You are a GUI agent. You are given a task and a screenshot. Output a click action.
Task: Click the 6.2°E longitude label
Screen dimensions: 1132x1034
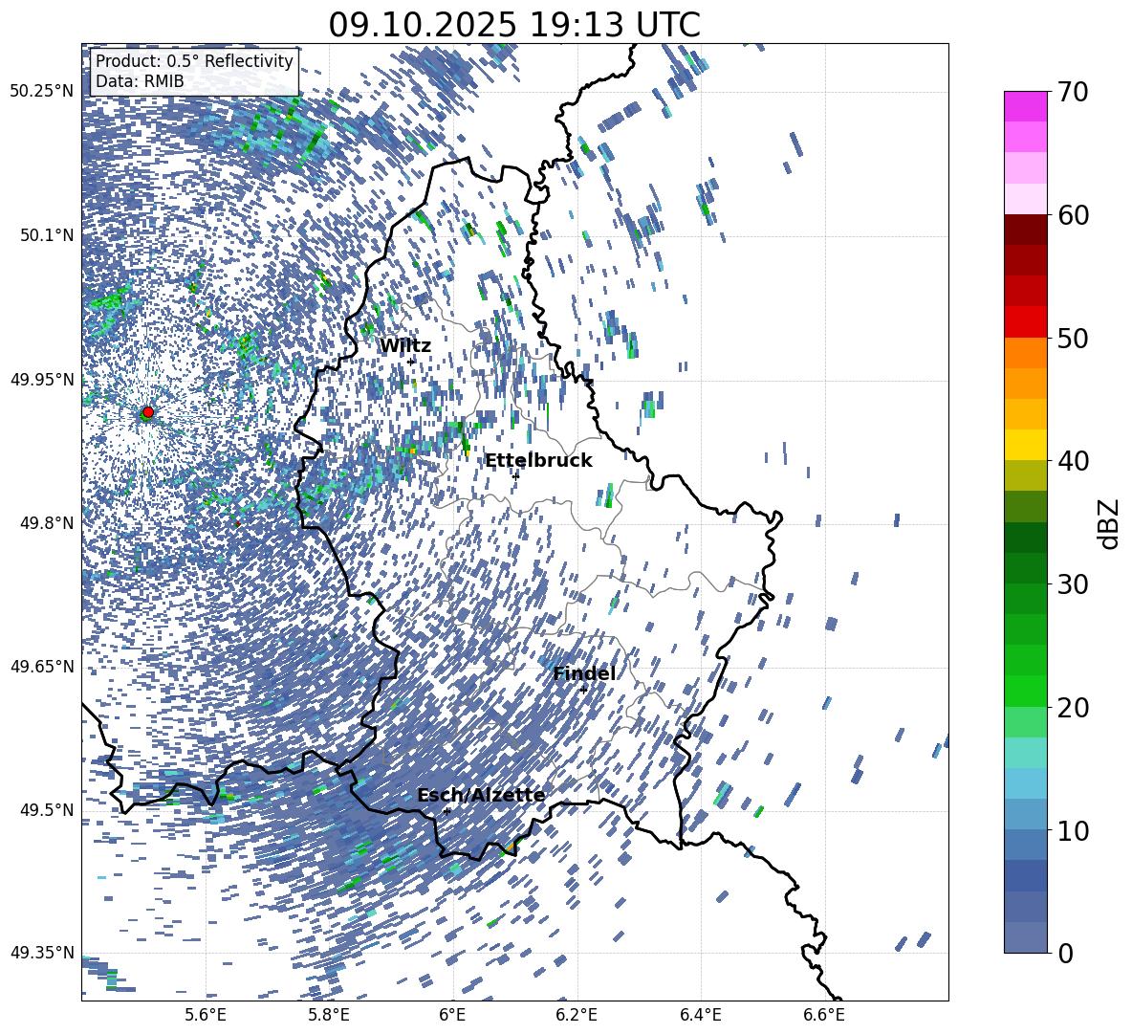click(577, 1015)
